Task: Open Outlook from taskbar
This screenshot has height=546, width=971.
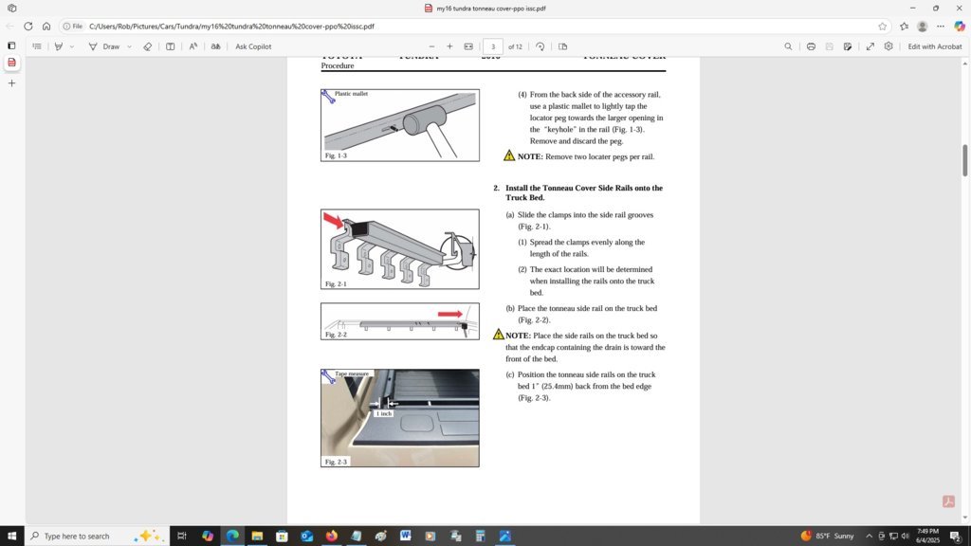Action: pyautogui.click(x=306, y=537)
